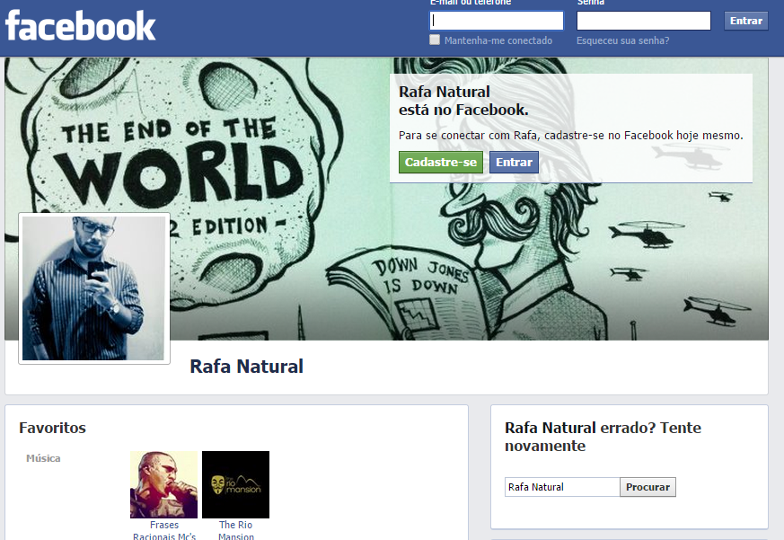
Task: Click the 'Rafa Natural está no Facebook.' heading
Action: pyautogui.click(x=463, y=101)
